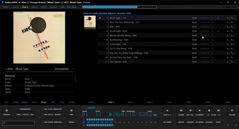
Task: Rewind 30 seconds with left arrows
Action: click(x=208, y=115)
